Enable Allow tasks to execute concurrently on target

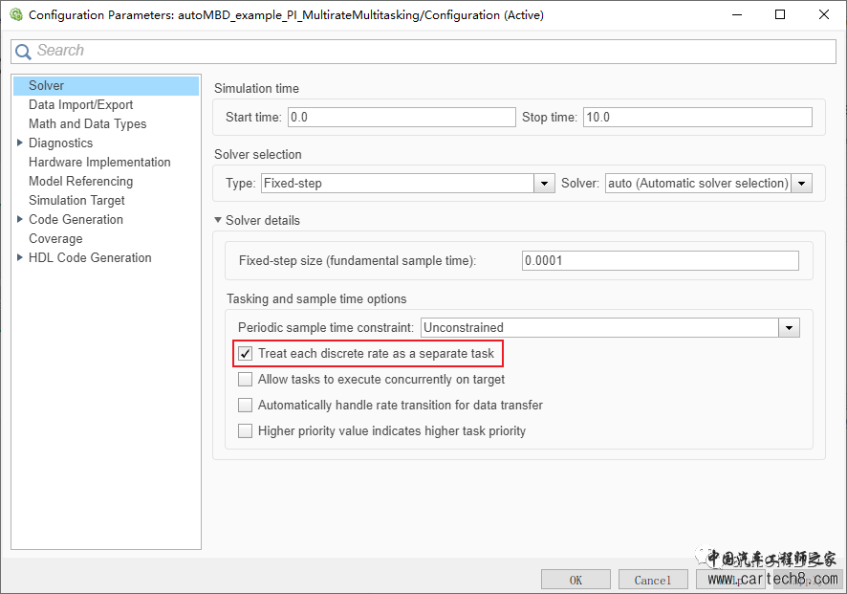pyautogui.click(x=246, y=380)
